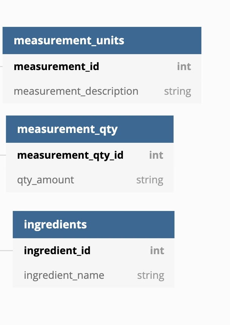Click the measurement_description field name
230x325 pixels.
[76, 91]
